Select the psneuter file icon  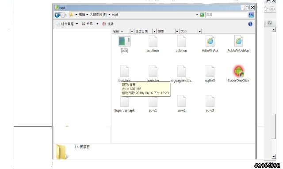153,71
